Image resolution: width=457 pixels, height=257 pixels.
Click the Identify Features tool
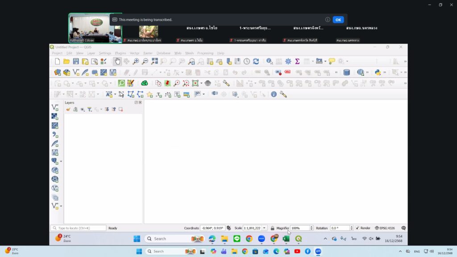(269, 62)
